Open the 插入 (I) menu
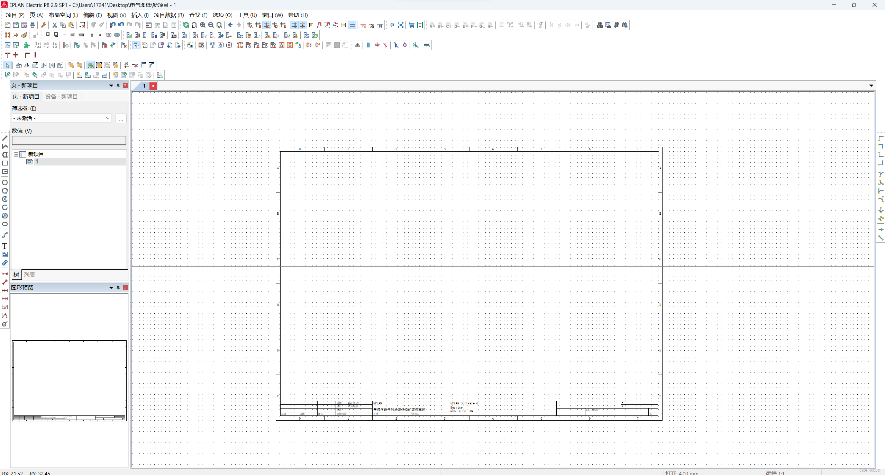The image size is (885, 475). pos(140,15)
